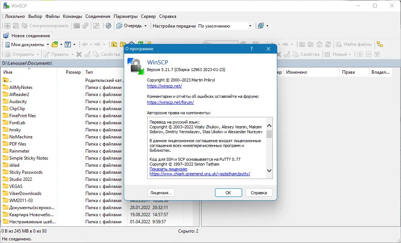Image resolution: width=401 pixels, height=243 pixels.
Task: Click the local Delete X icon
Action: (79, 54)
